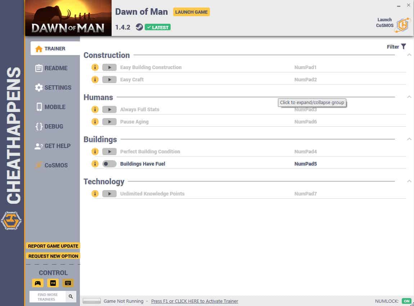Click the info icon for Easy Building Construction

coord(95,67)
